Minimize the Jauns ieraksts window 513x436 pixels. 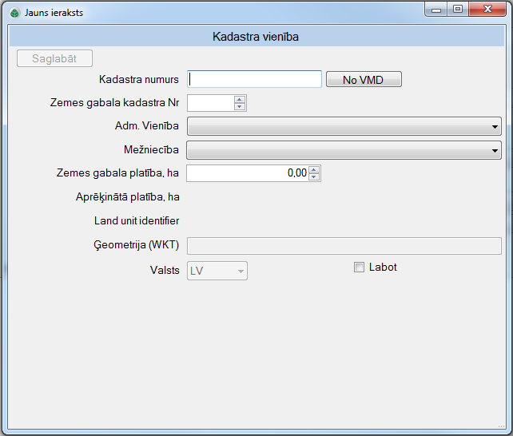coord(435,10)
